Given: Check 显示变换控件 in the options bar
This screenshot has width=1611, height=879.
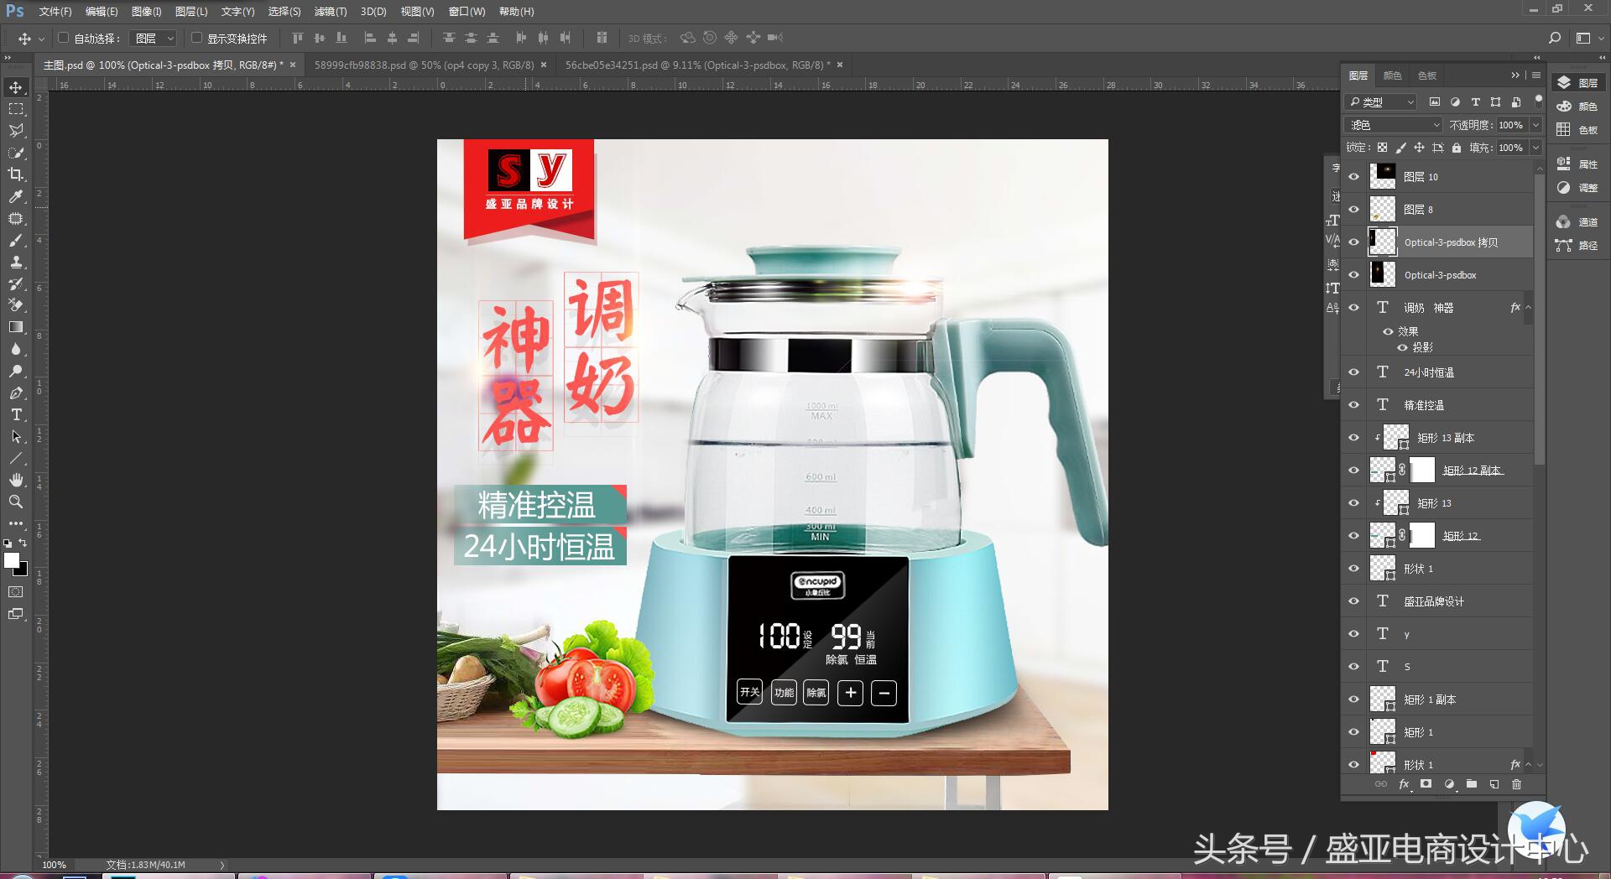Looking at the screenshot, I should (196, 38).
